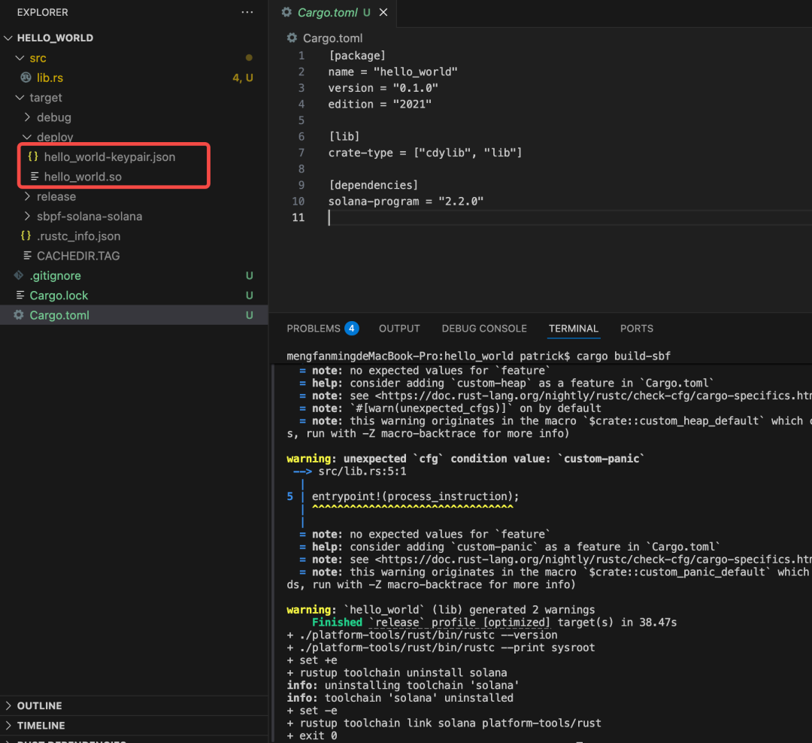Click the Rust file icon beside lib.rs
The image size is (812, 743).
(x=26, y=77)
